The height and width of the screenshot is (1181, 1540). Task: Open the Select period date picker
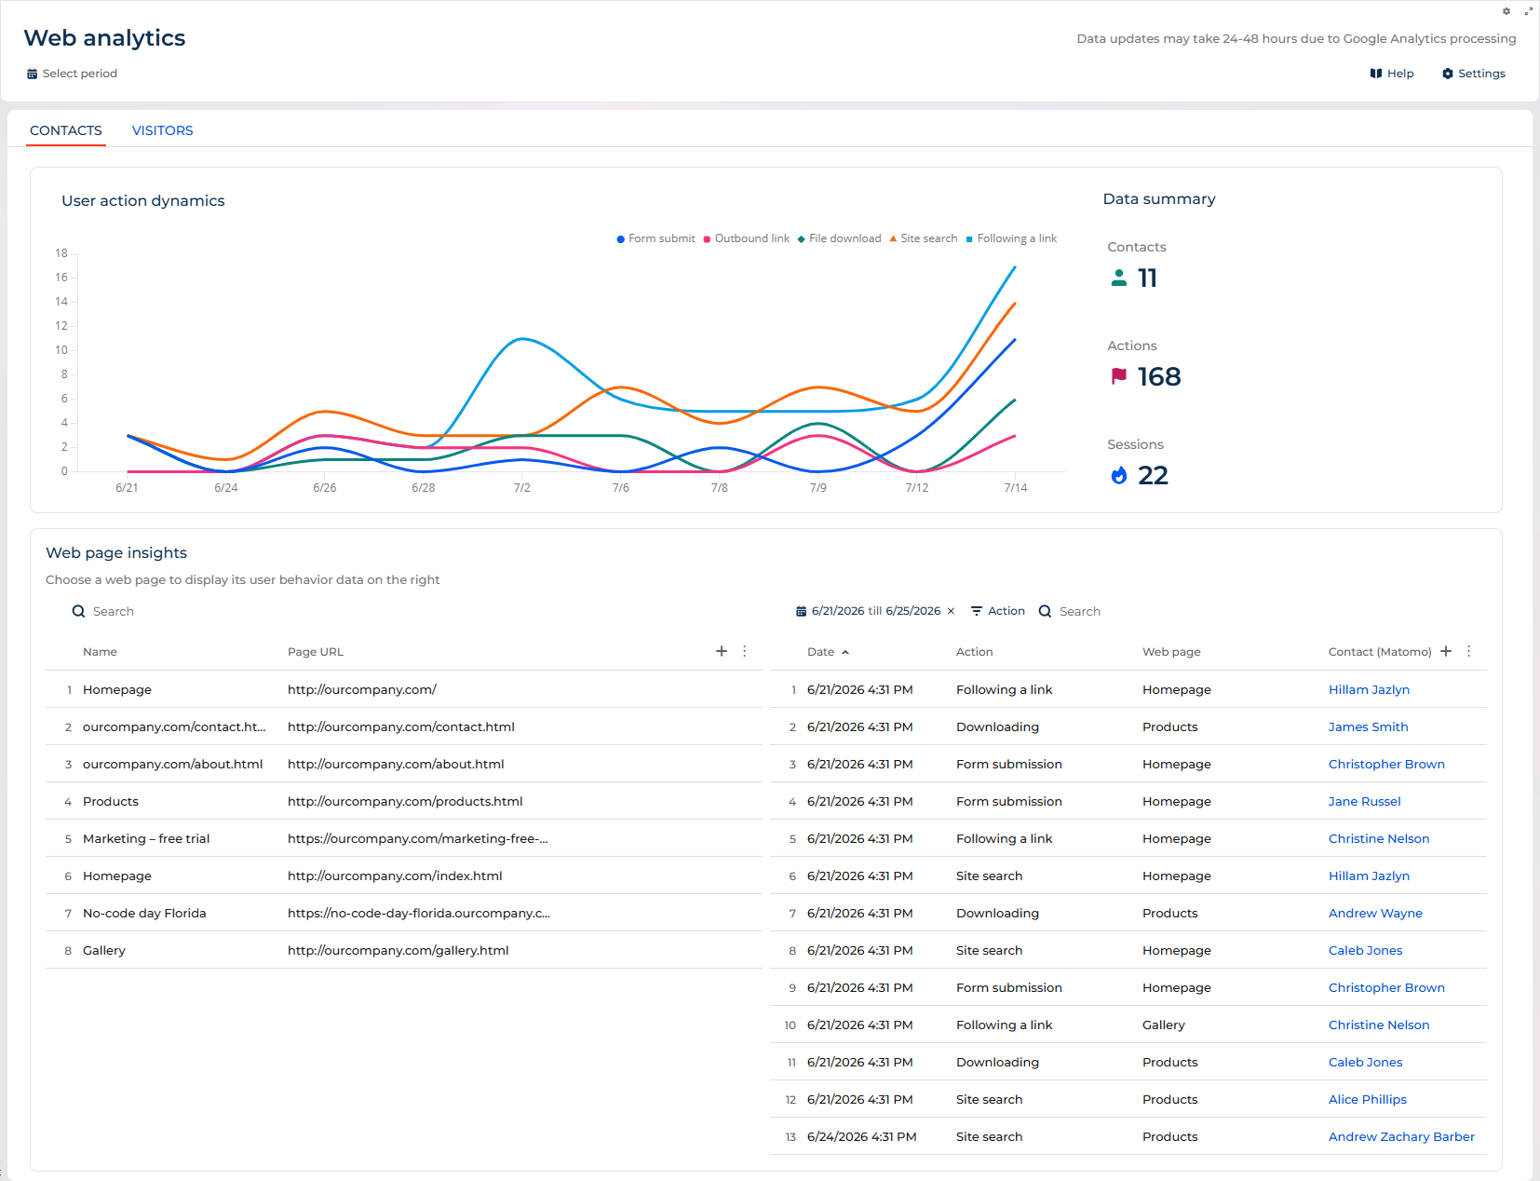tap(72, 74)
